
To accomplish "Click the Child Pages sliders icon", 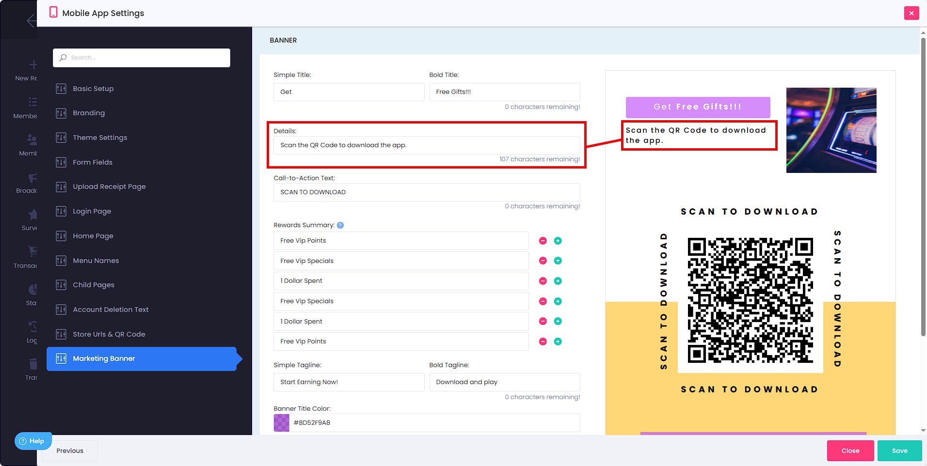I will click(61, 285).
